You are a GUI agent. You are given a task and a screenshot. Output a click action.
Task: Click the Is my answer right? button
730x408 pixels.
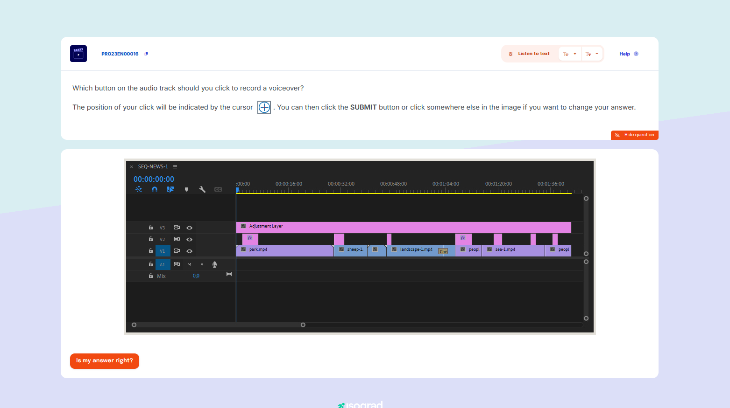tap(105, 361)
